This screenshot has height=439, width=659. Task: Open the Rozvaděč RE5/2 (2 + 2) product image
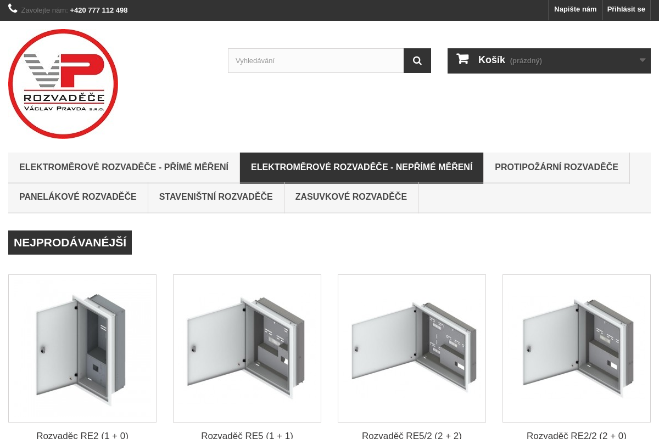click(x=412, y=348)
